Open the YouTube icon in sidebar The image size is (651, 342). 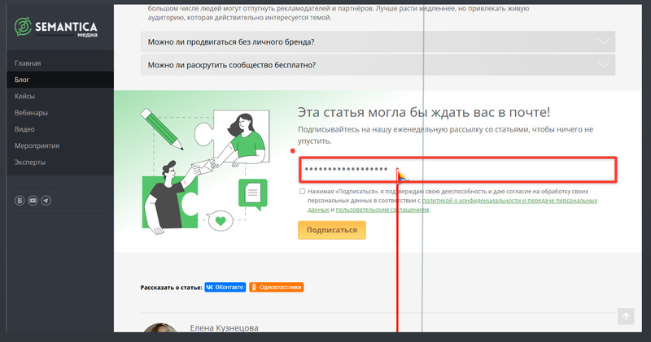[x=33, y=201]
